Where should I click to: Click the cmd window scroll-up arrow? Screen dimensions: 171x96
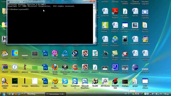click(x=94, y=5)
